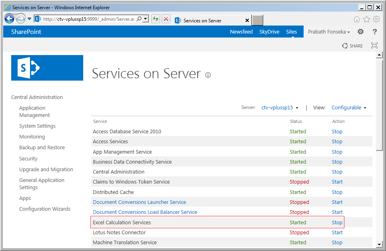
Task: Stop the Central Administration service
Action: [x=337, y=172]
